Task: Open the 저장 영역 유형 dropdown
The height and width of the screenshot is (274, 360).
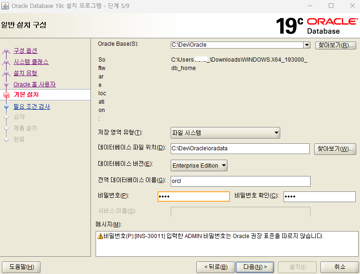Action: (x=225, y=133)
